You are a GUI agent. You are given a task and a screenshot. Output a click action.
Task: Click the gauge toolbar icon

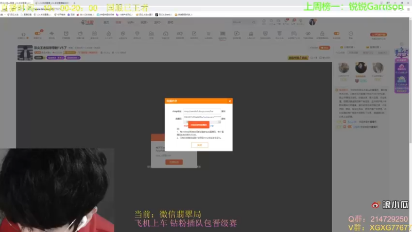click(165, 34)
